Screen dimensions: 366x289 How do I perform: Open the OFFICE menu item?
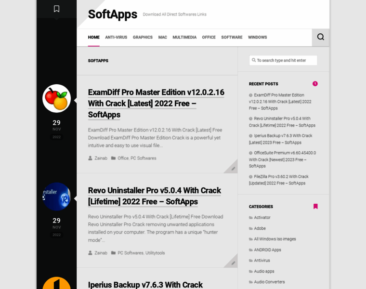(x=209, y=38)
